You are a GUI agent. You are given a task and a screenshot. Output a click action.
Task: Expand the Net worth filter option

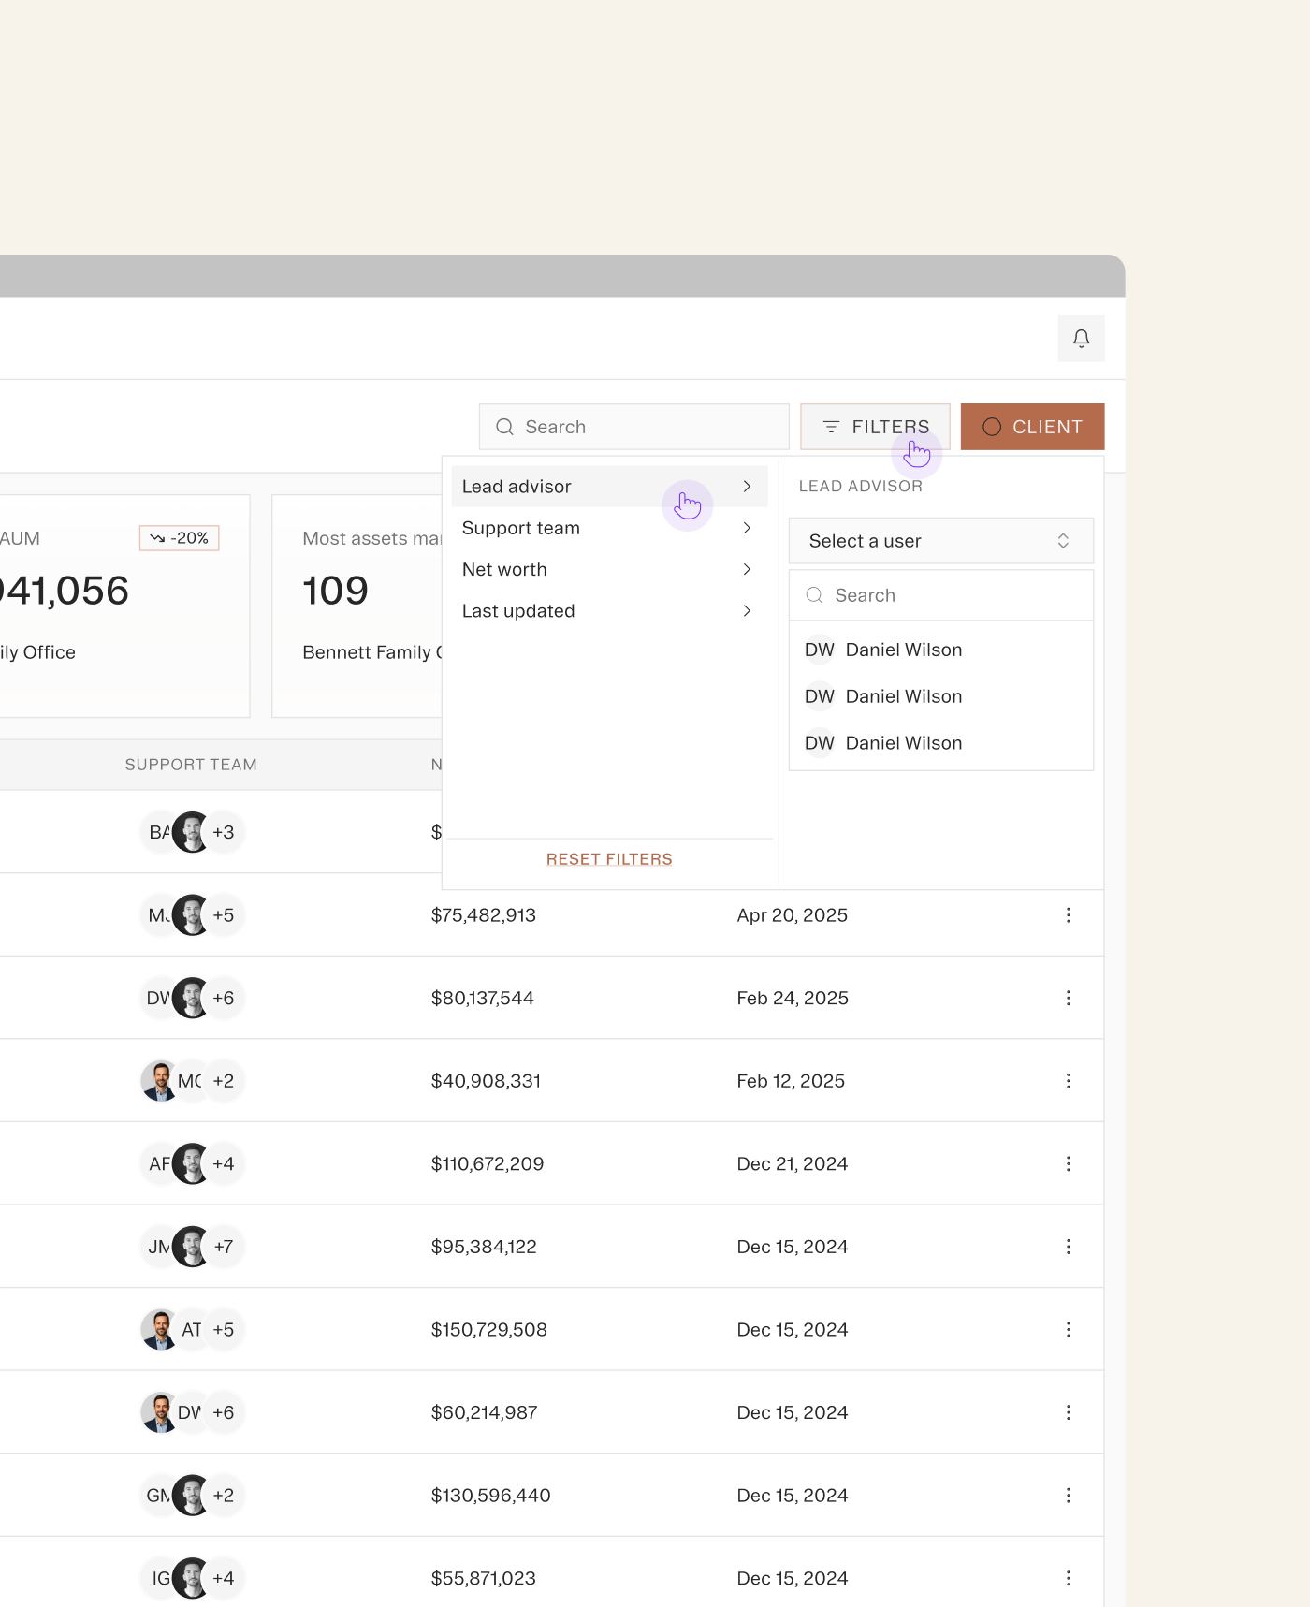pos(609,569)
